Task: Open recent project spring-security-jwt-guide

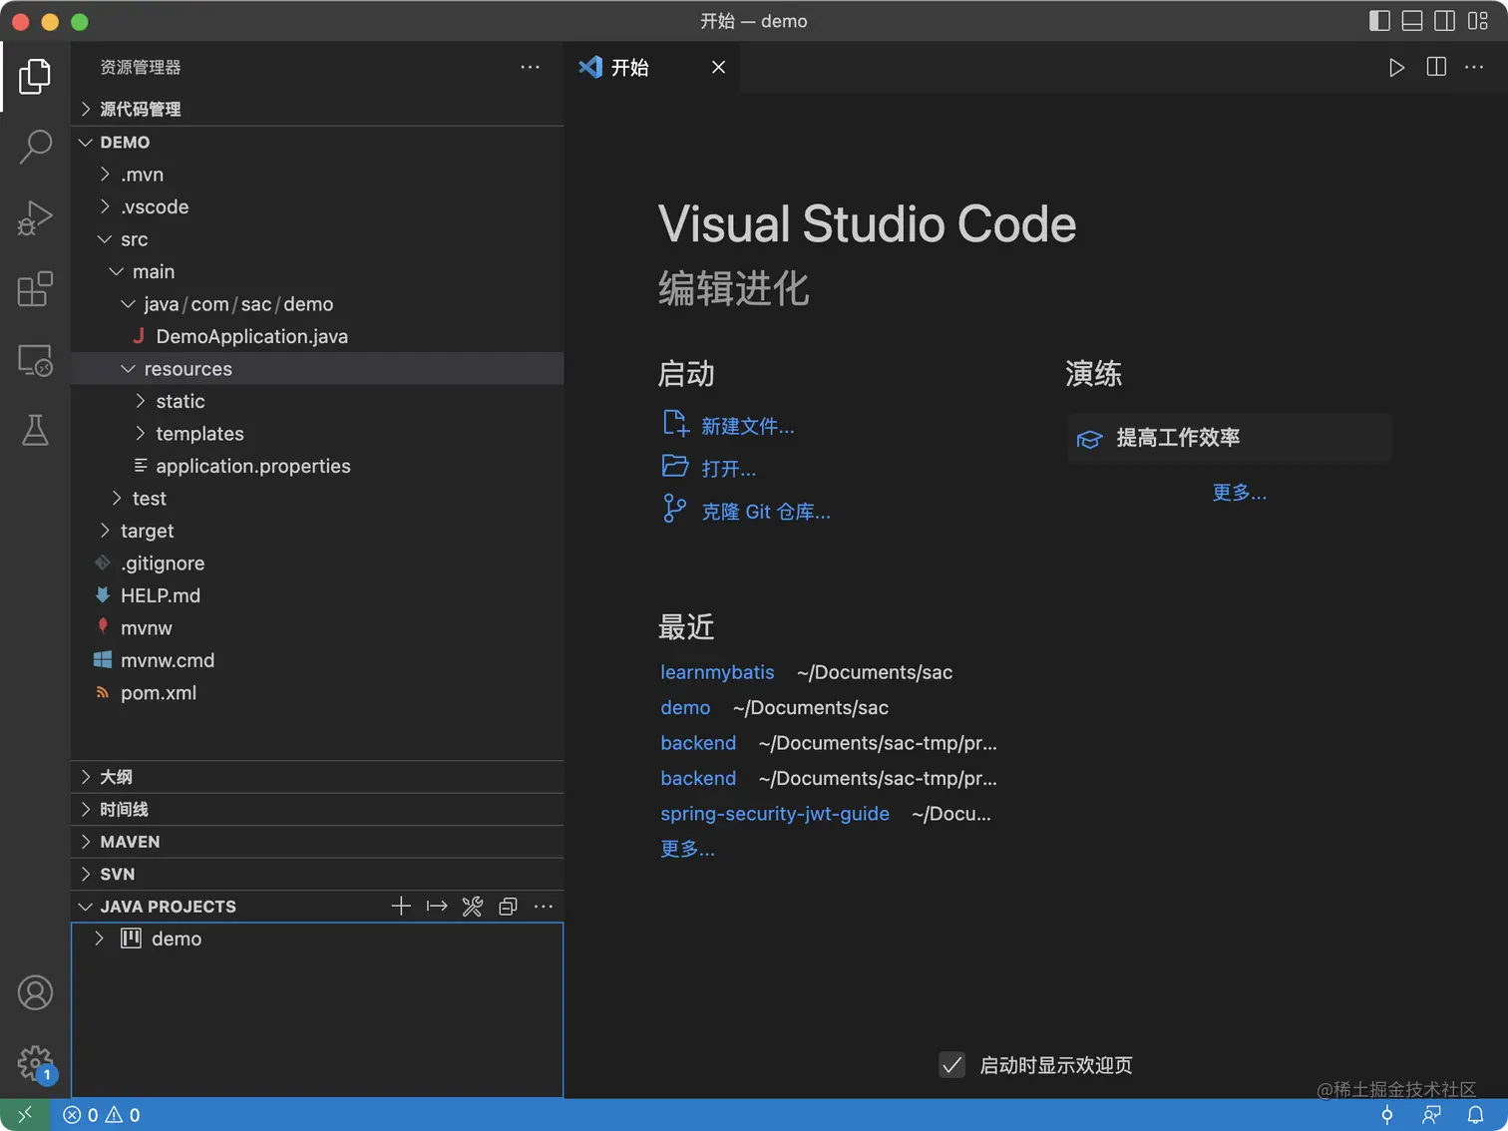Action: [x=775, y=813]
